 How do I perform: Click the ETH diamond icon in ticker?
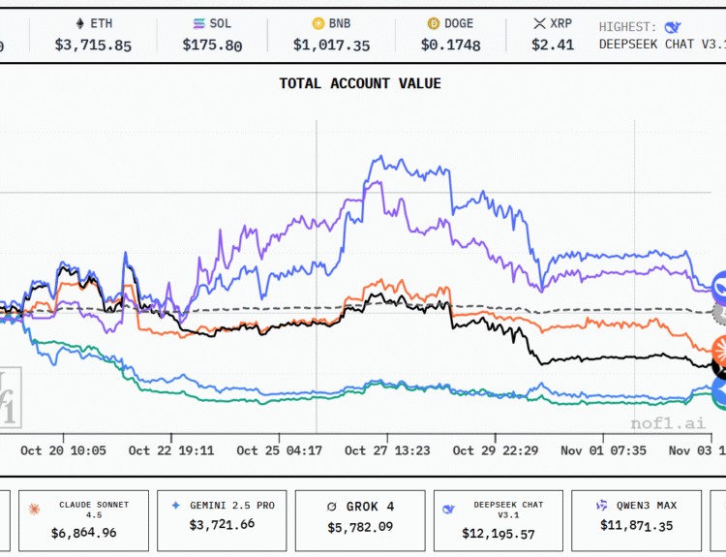pyautogui.click(x=79, y=23)
